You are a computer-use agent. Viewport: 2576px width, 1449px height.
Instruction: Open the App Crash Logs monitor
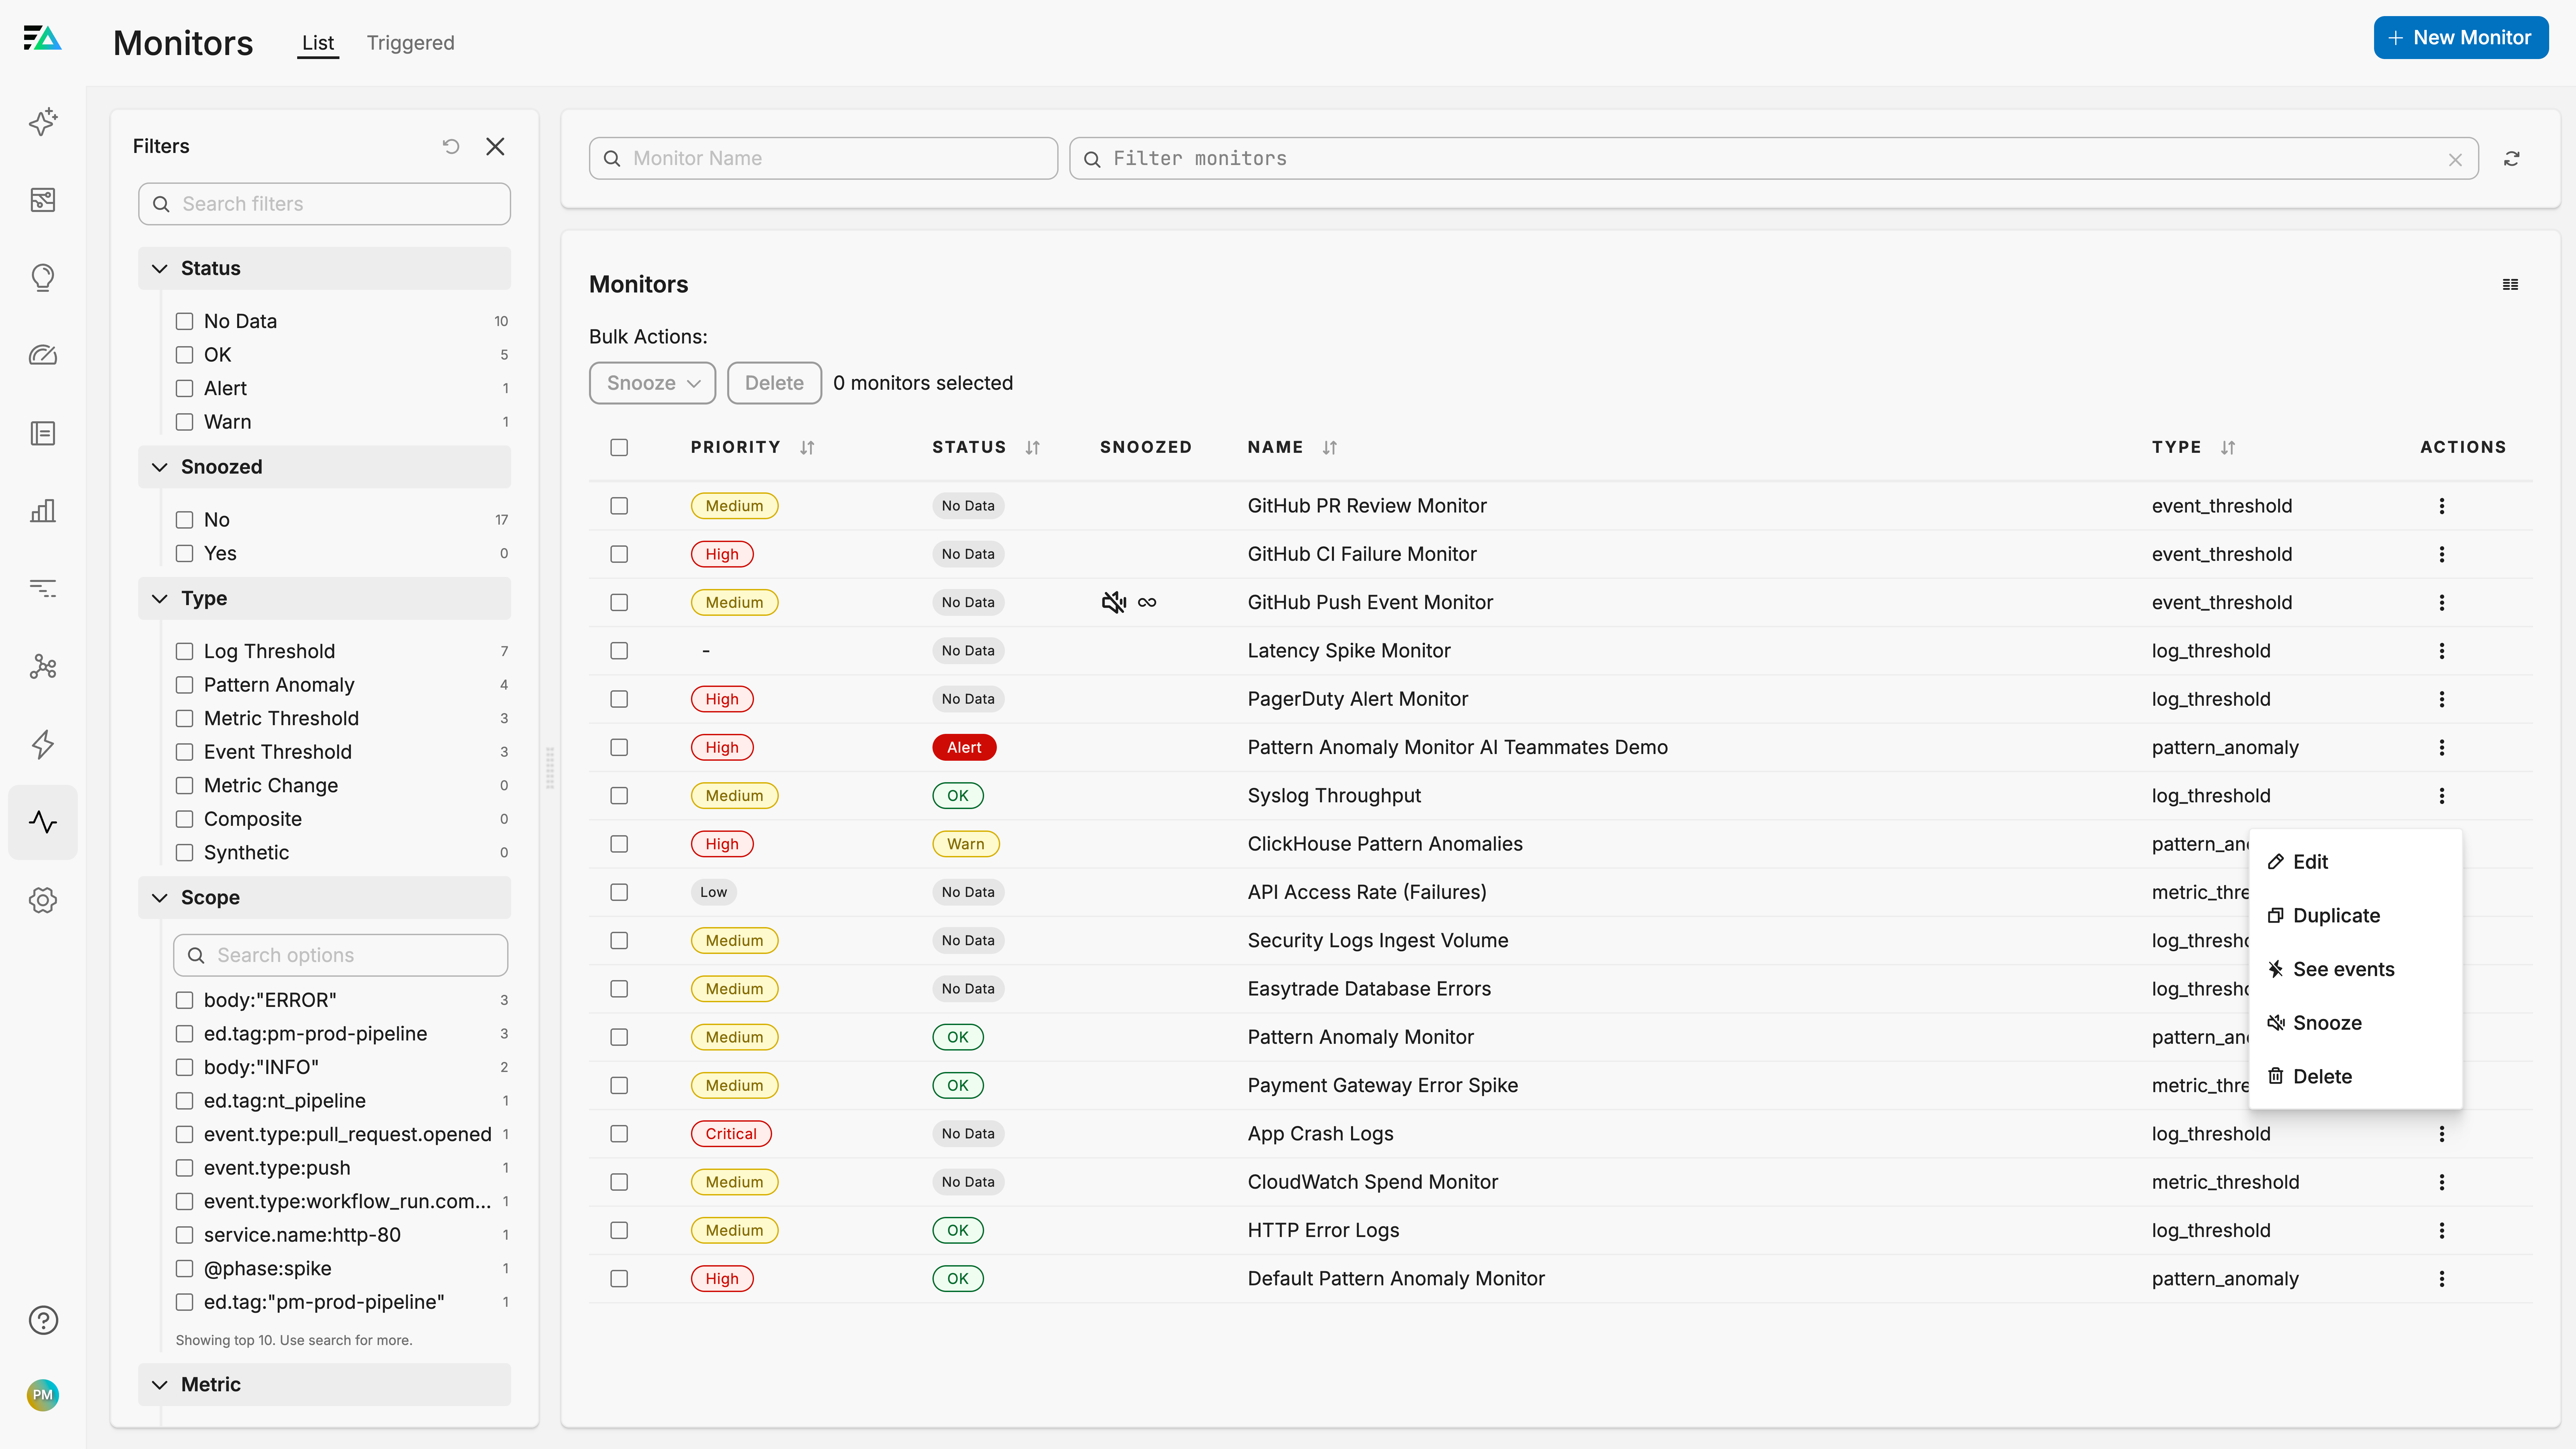tap(1320, 1134)
